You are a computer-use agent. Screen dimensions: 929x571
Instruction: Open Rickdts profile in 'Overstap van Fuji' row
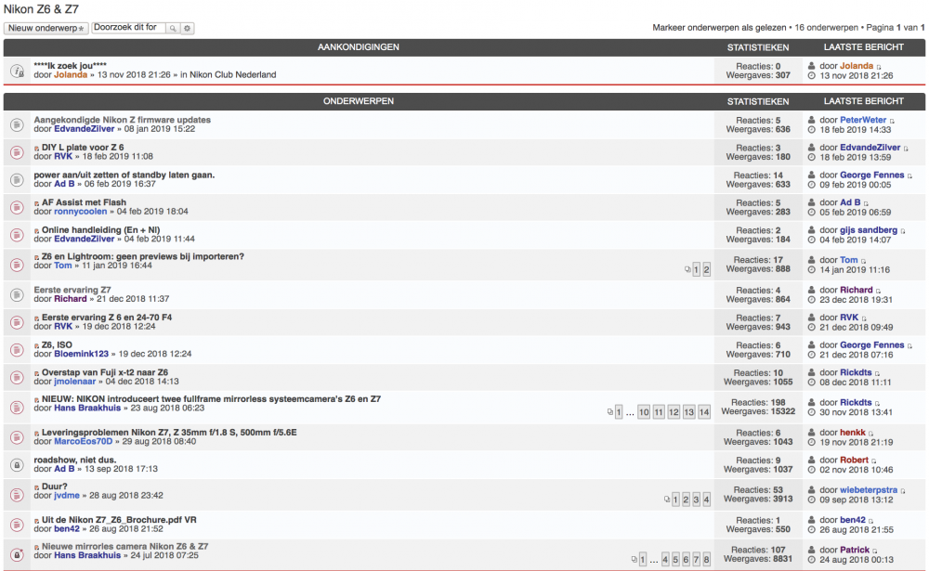point(856,372)
